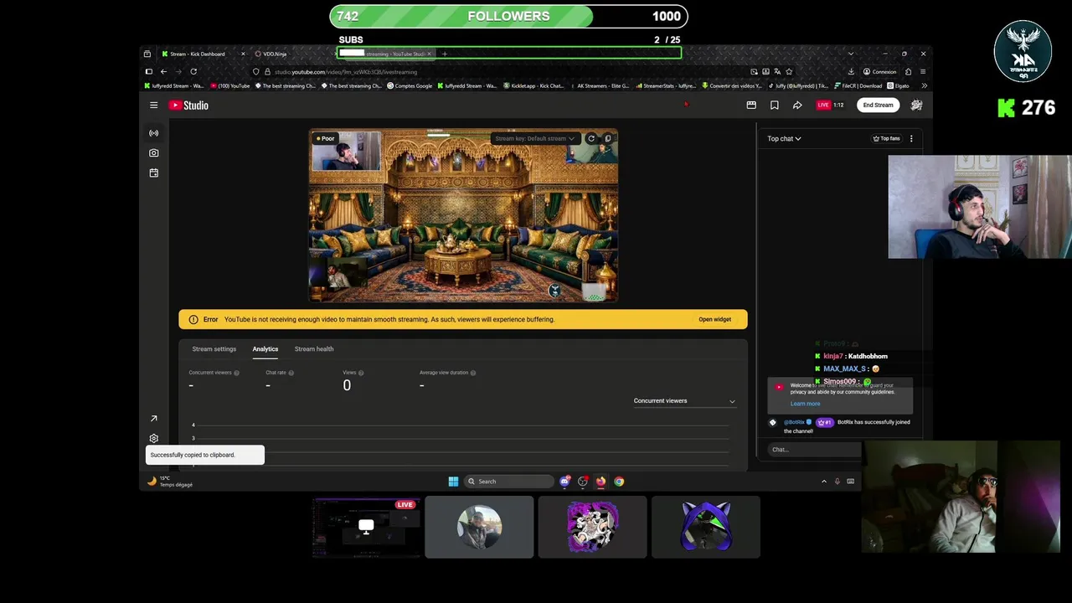Open a new browser tab with plus button
Viewport: 1072px width, 603px height.
445,54
